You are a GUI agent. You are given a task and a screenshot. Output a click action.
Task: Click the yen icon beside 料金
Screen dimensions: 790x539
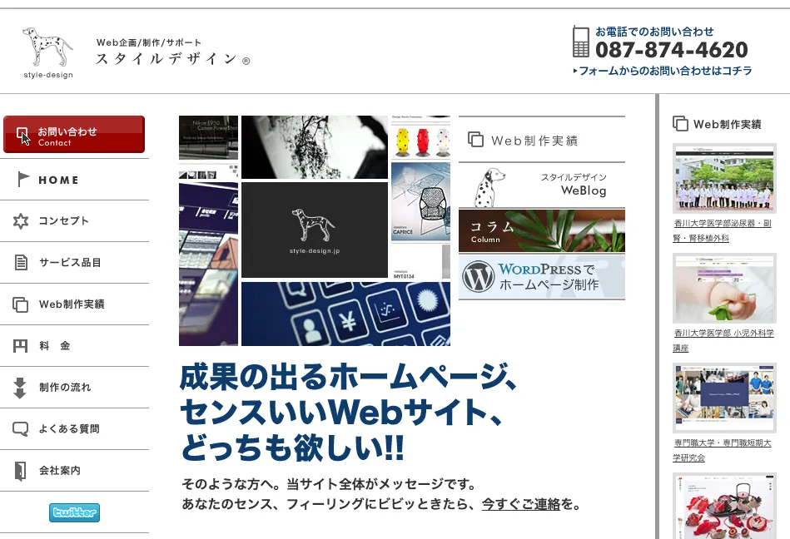point(20,346)
